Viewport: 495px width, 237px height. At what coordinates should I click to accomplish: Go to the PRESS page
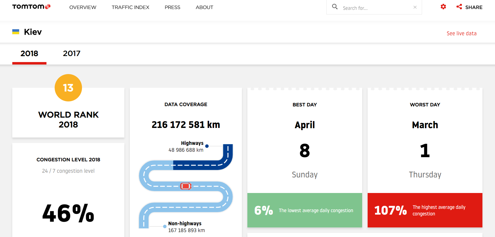[172, 7]
